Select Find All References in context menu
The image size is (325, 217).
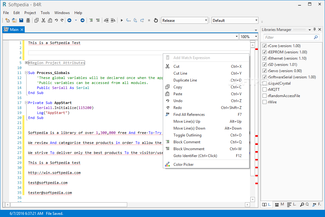206,115
